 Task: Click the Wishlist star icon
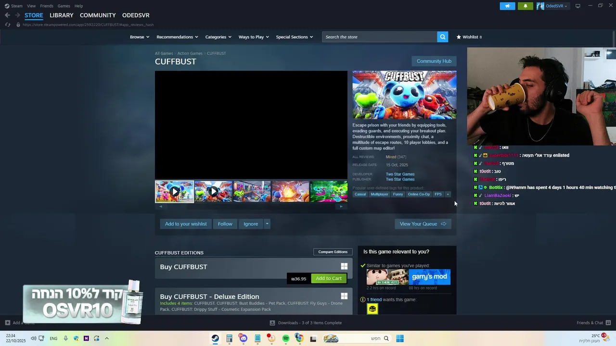coord(459,37)
